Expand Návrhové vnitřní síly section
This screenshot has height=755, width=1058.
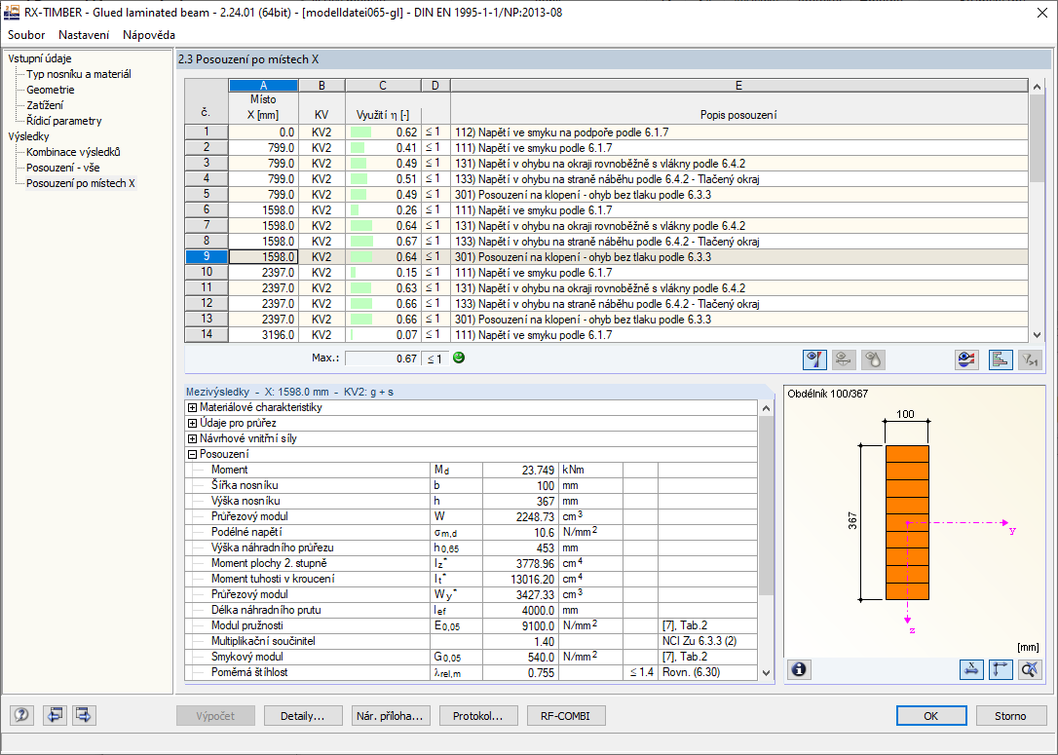pyautogui.click(x=192, y=438)
